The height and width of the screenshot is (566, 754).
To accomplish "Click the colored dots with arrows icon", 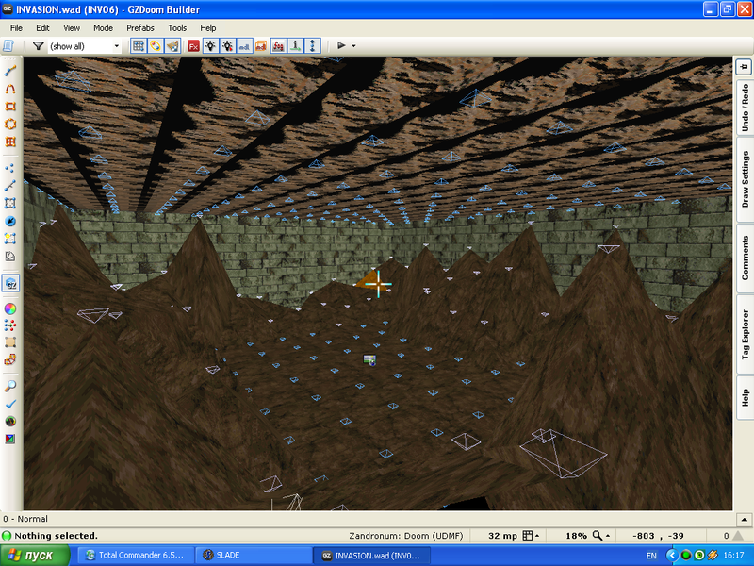I will tap(10, 325).
